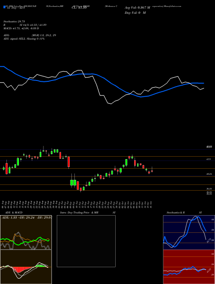
Task: Click the MACD values line
Action: pyautogui.click(x=21, y=28)
